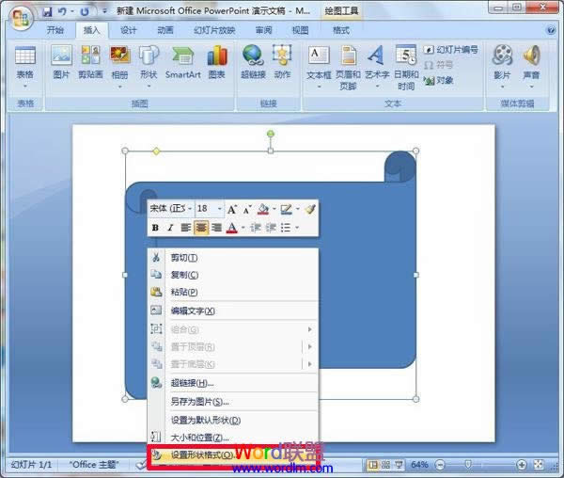Viewport: 564px width, 478px height.
Task: Choose 粘贴 (Paste) in the context menu
Action: coord(233,293)
